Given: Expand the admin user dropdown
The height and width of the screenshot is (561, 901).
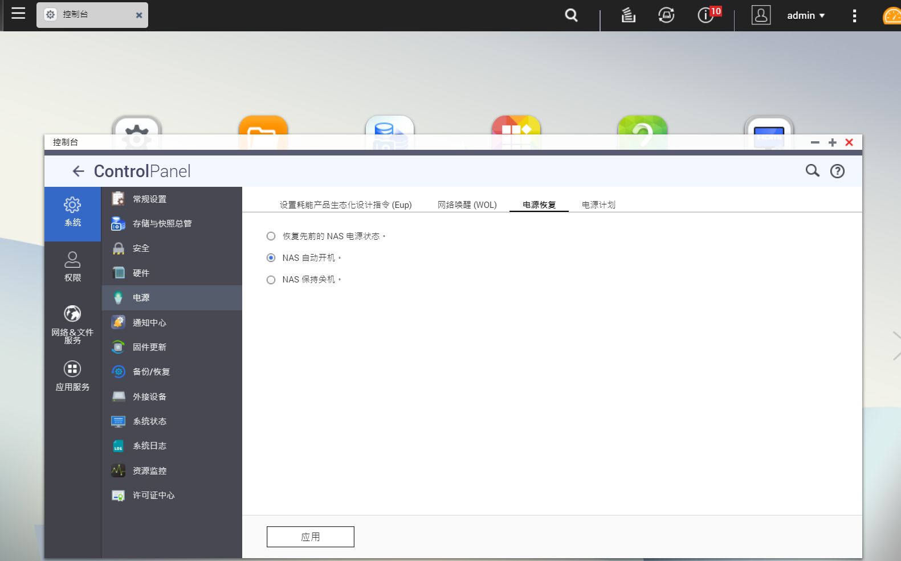Looking at the screenshot, I should click(x=805, y=15).
